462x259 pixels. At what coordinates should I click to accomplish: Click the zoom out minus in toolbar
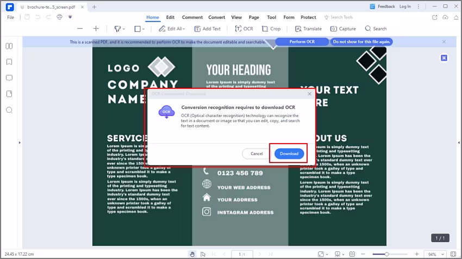click(x=80, y=29)
